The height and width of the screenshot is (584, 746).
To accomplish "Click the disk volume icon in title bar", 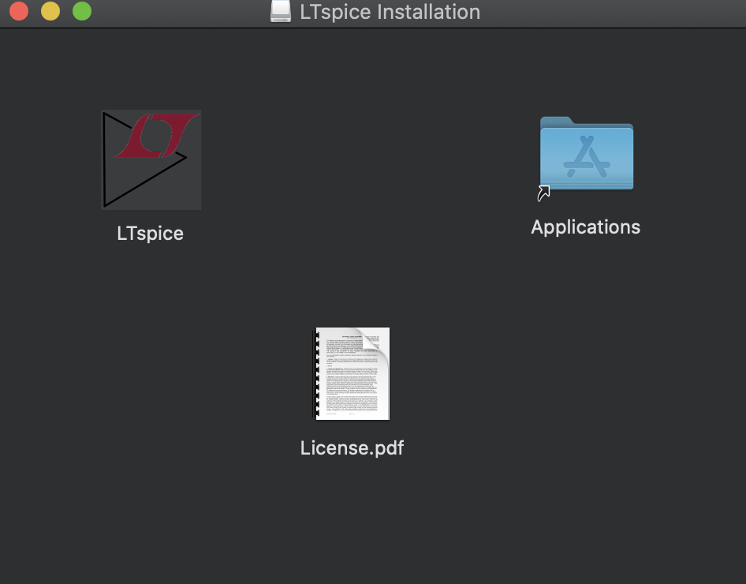I will click(x=281, y=11).
